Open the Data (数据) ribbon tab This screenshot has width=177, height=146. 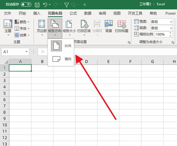88,13
